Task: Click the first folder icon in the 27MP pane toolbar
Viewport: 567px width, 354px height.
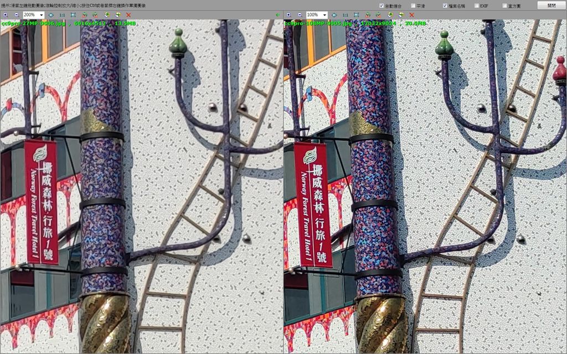Action: pos(107,15)
